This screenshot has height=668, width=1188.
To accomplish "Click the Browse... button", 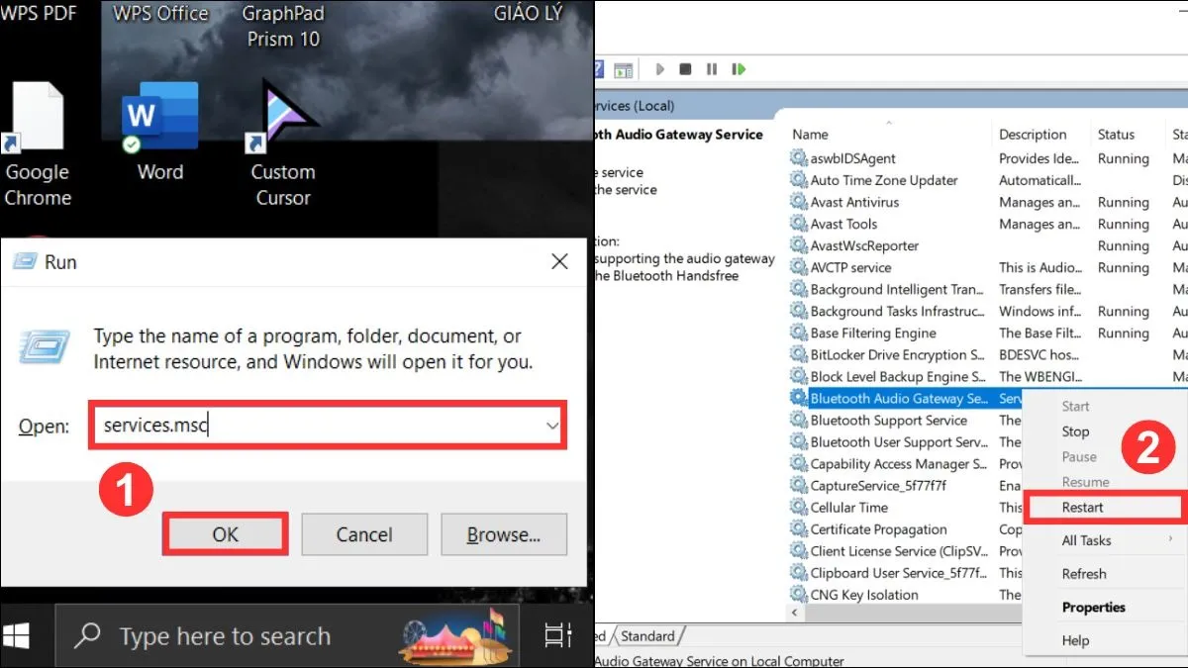I will coord(503,534).
